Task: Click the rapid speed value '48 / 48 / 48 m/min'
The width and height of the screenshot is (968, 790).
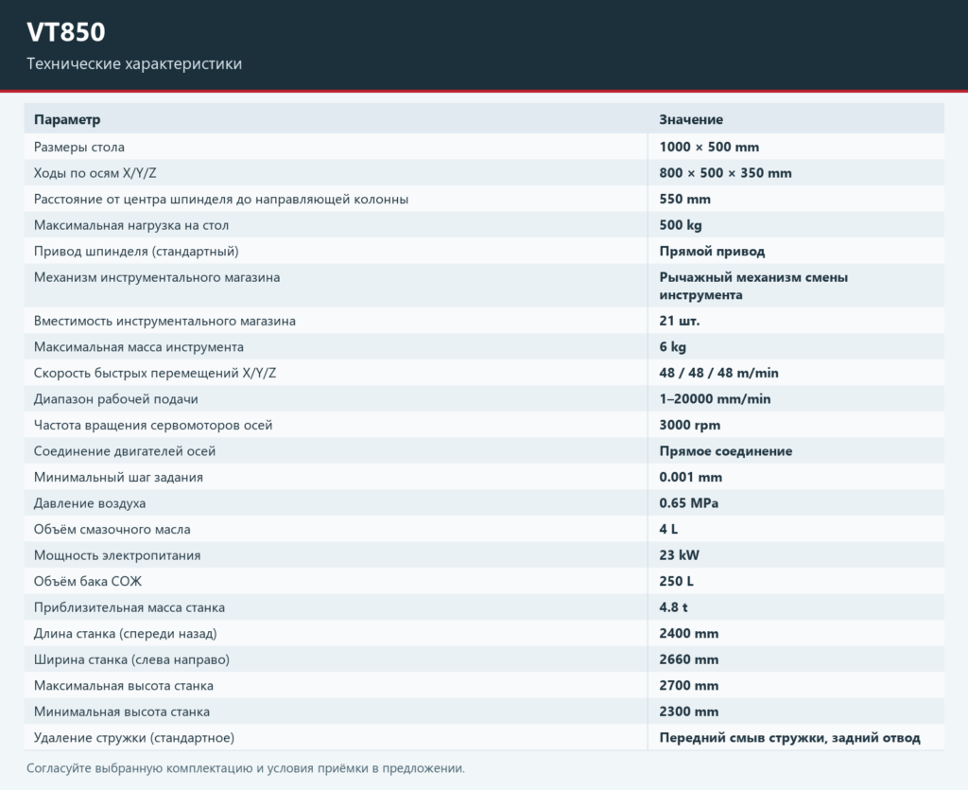Action: [718, 373]
